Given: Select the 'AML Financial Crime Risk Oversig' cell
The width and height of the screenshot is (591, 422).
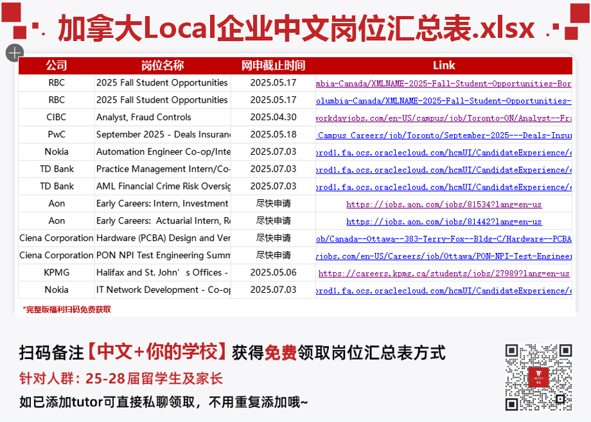Looking at the screenshot, I should 163,186.
